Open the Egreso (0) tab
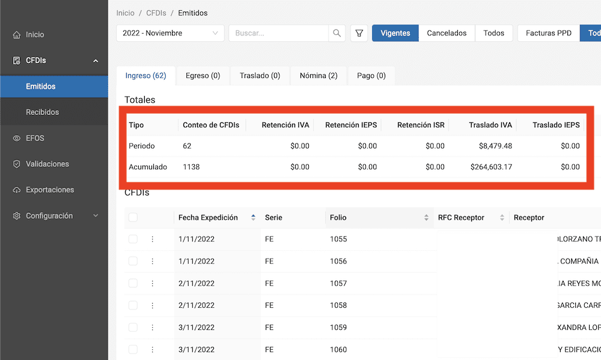This screenshot has height=360, width=601. click(203, 76)
